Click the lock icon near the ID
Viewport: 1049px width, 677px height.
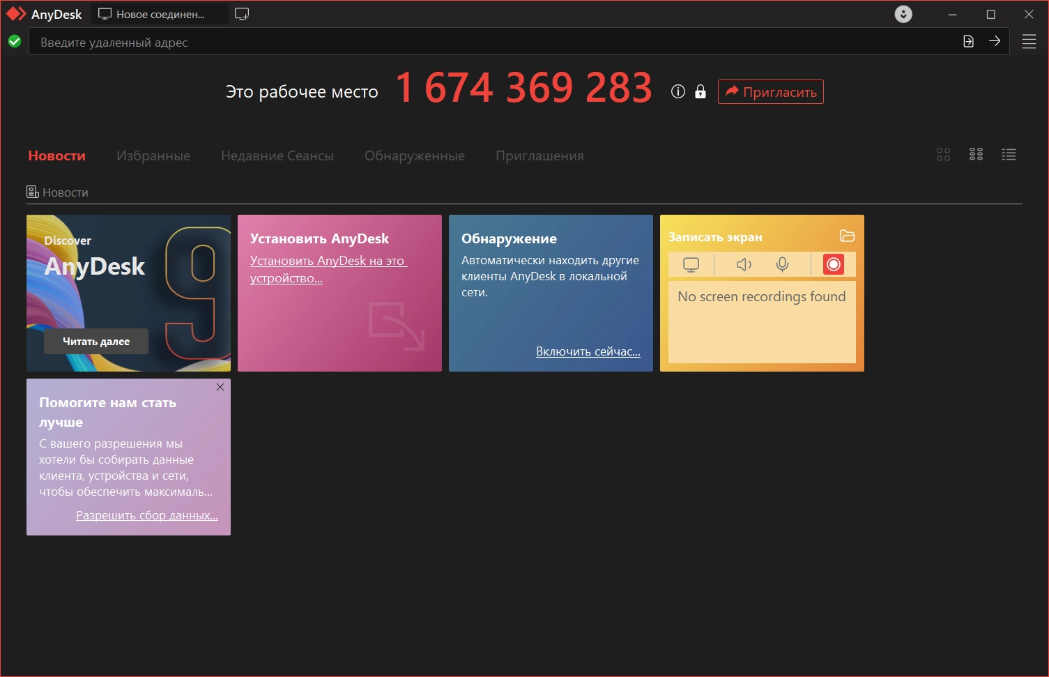point(700,92)
